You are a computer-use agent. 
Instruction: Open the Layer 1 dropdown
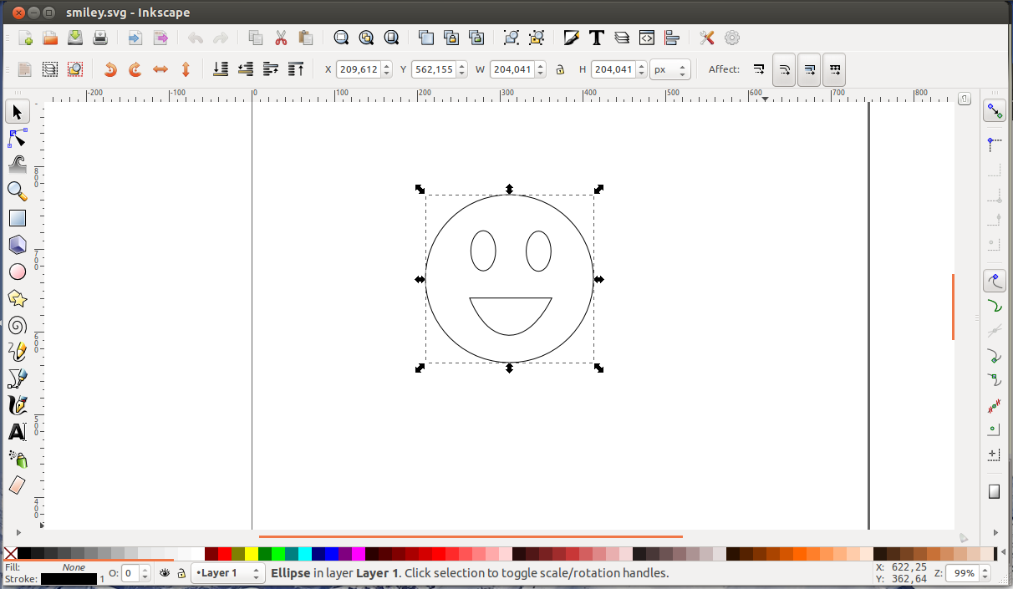pyautogui.click(x=228, y=573)
